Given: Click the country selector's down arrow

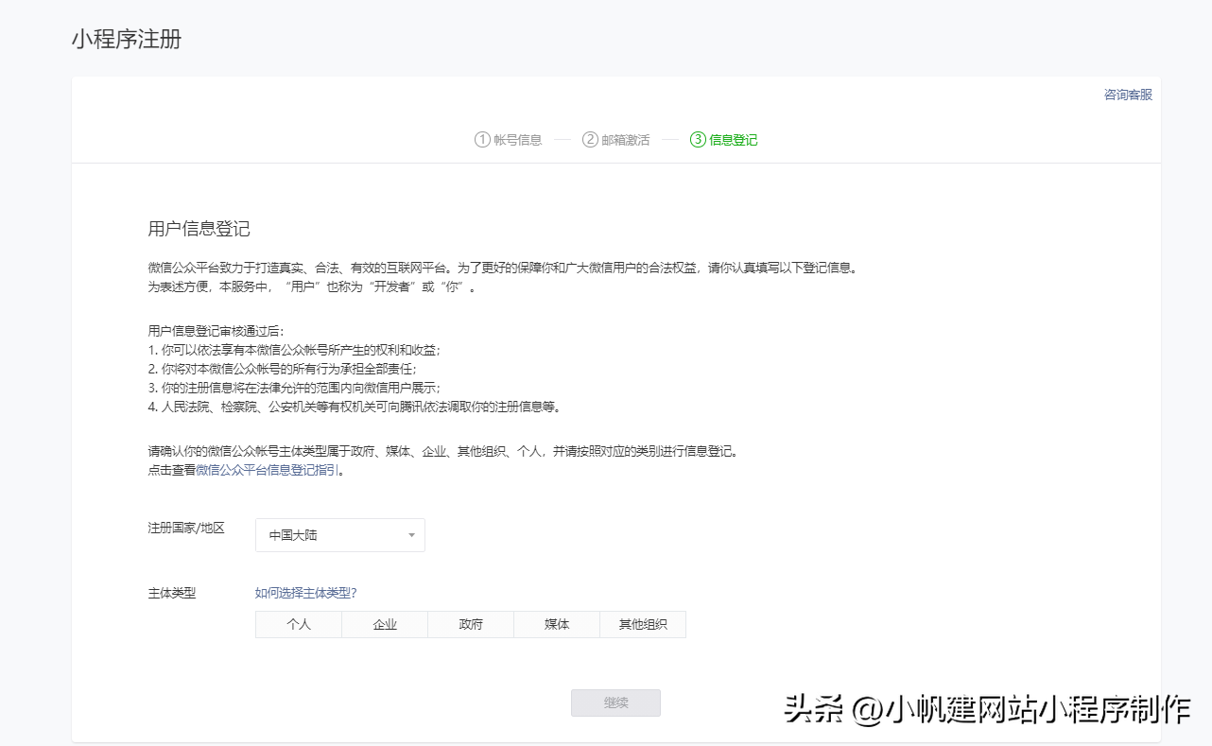Looking at the screenshot, I should pyautogui.click(x=411, y=535).
